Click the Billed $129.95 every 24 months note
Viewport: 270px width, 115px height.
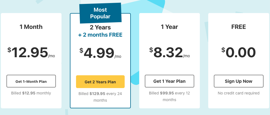pyautogui.click(x=100, y=97)
